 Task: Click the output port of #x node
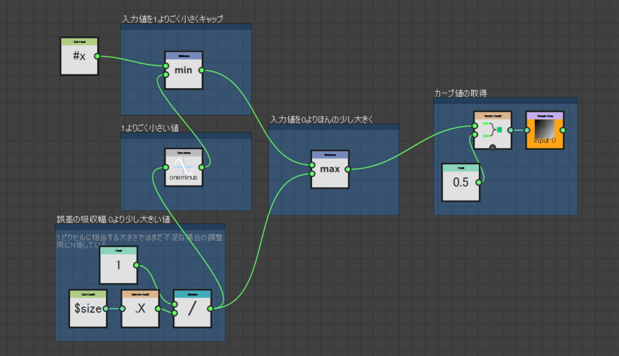[97, 56]
